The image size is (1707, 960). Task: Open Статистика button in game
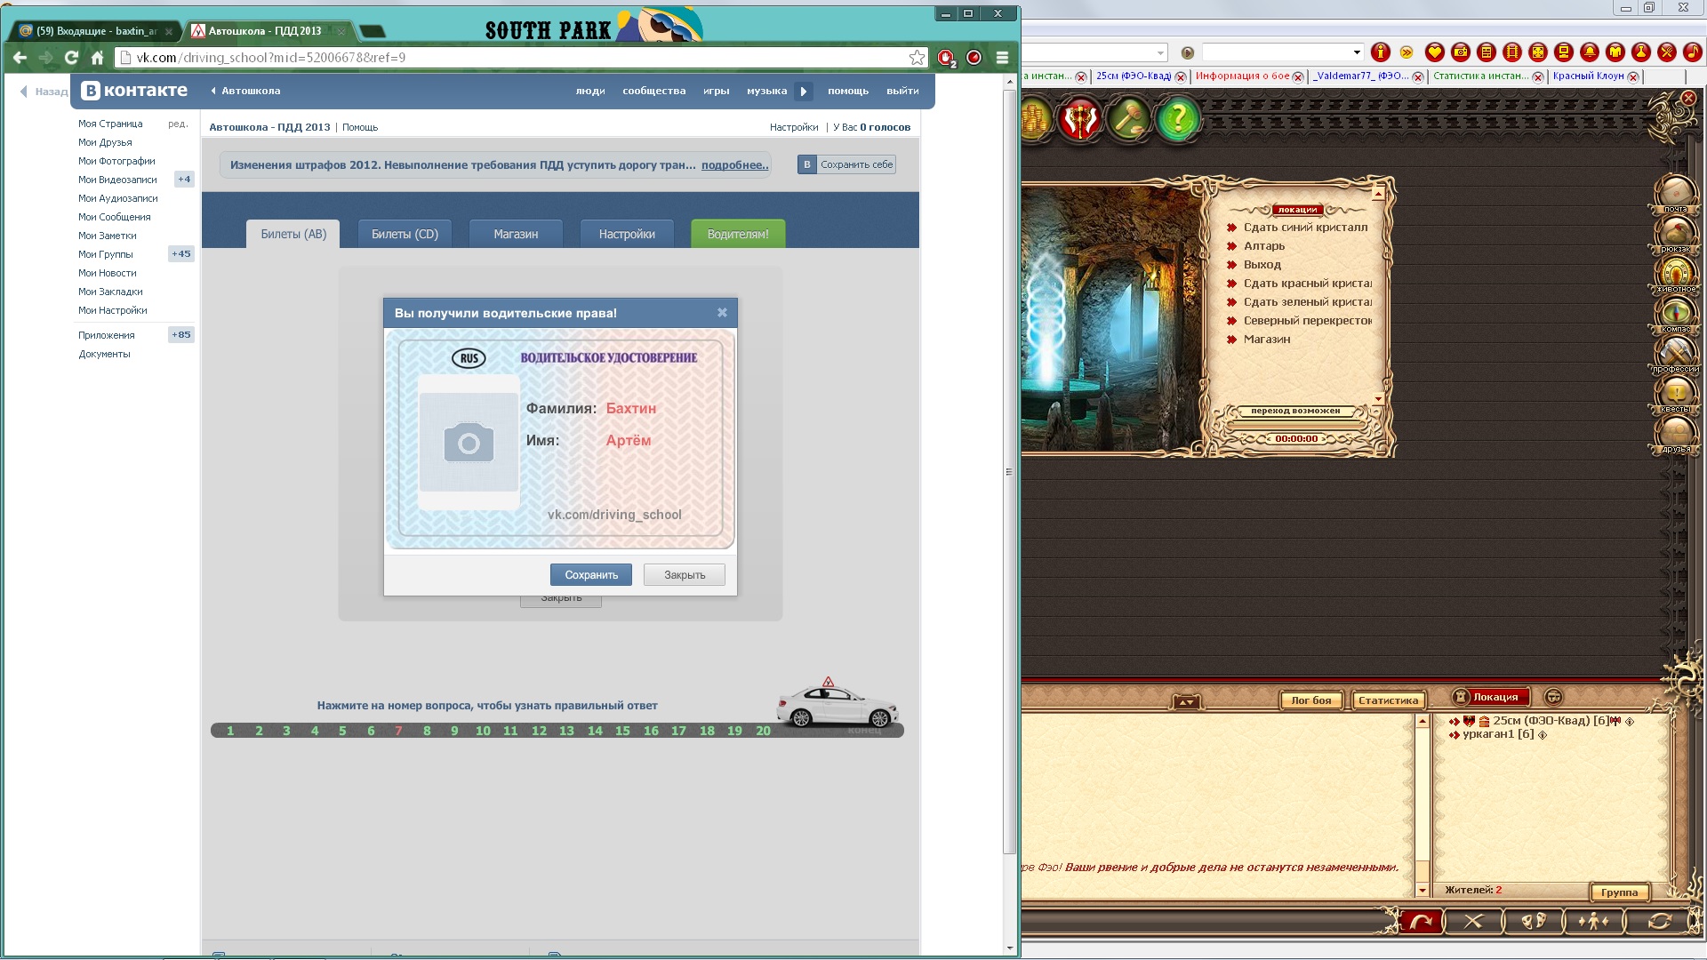coord(1388,700)
